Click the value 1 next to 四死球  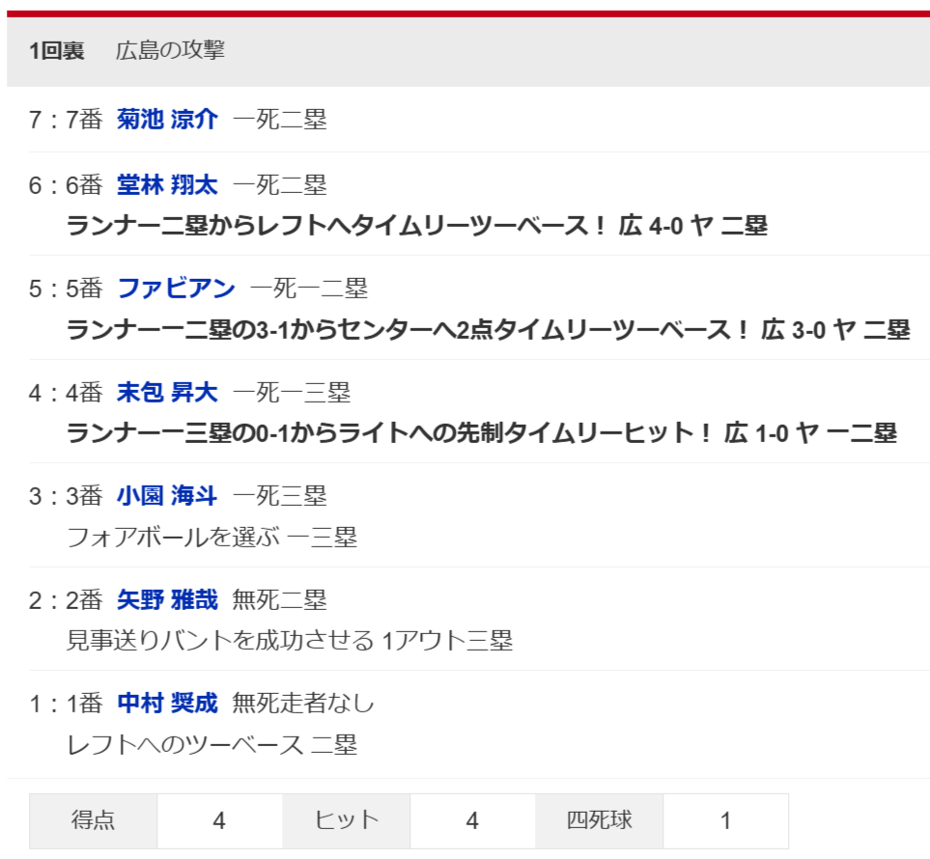[x=725, y=821]
